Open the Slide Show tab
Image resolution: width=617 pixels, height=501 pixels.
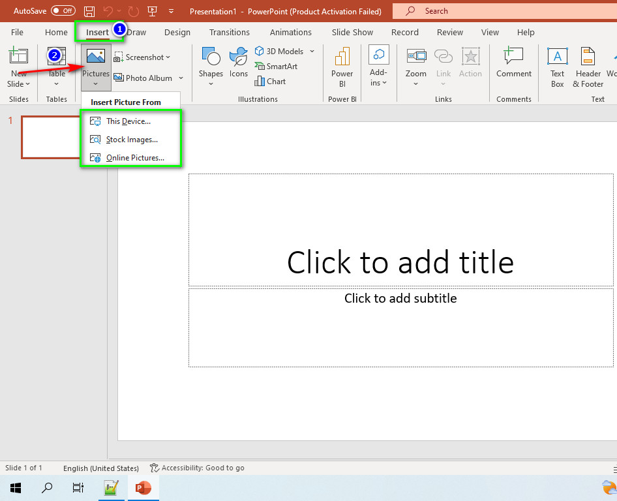click(352, 32)
